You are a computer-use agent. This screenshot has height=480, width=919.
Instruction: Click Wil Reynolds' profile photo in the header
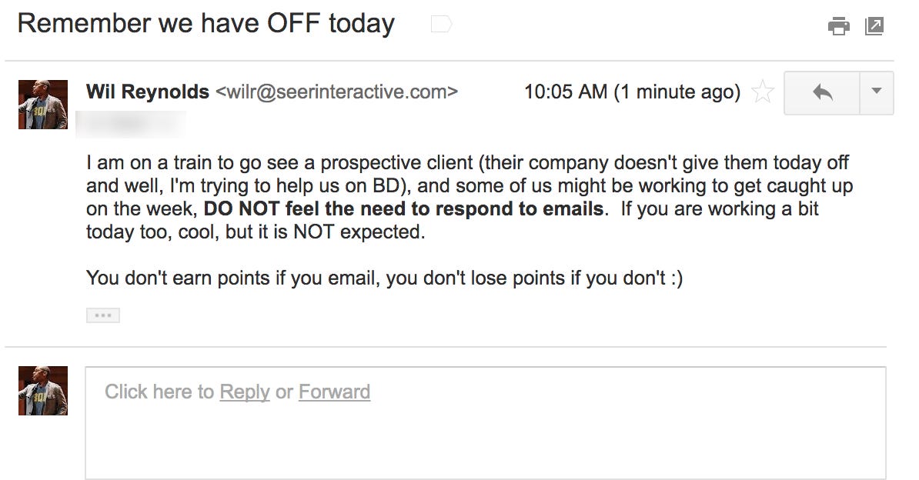pos(43,105)
